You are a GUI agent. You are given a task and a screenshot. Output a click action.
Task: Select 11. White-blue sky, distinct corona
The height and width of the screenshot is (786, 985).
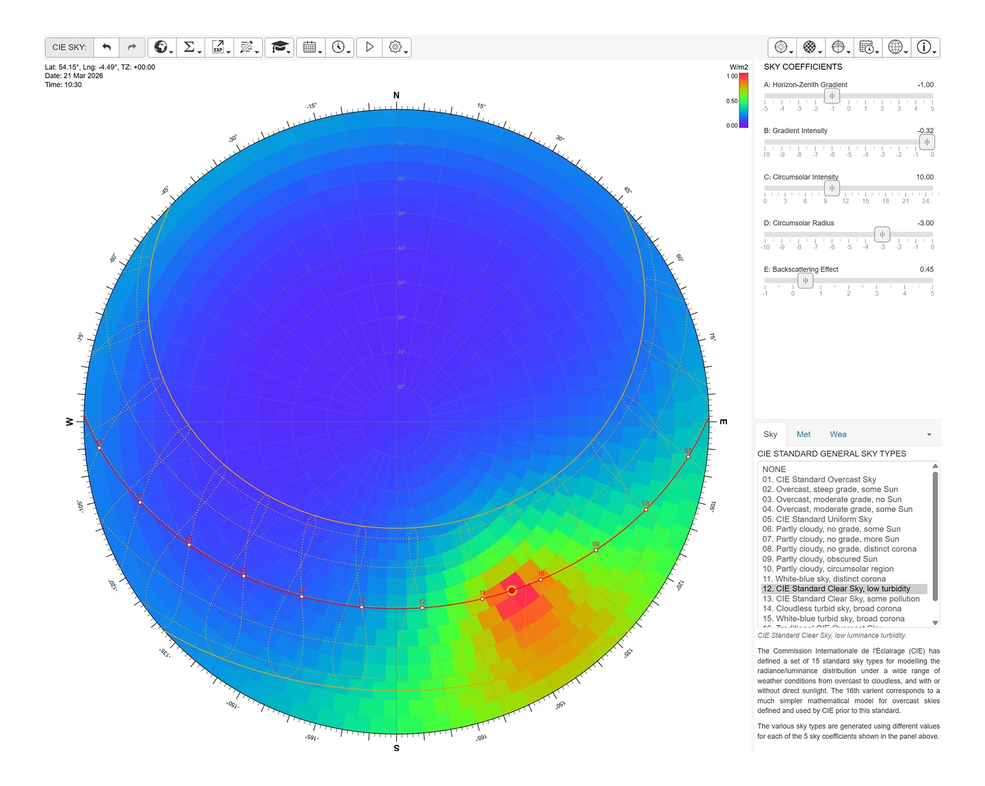(844, 579)
